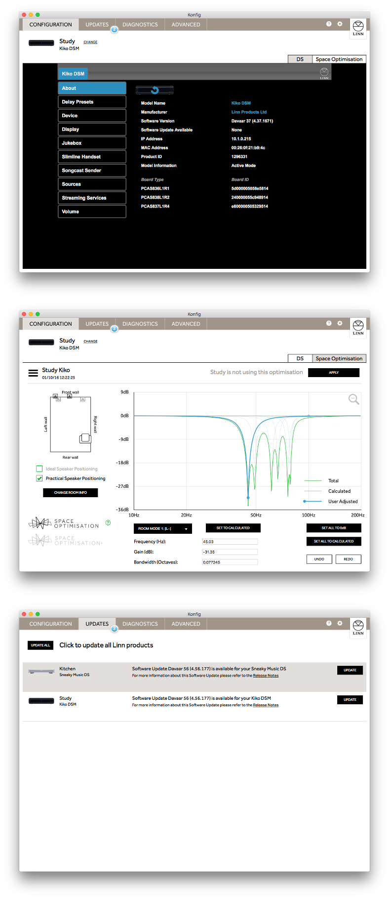Screen dimensions: 389x899
Task: Click Frequency (Hz) input field
Action: (230, 542)
